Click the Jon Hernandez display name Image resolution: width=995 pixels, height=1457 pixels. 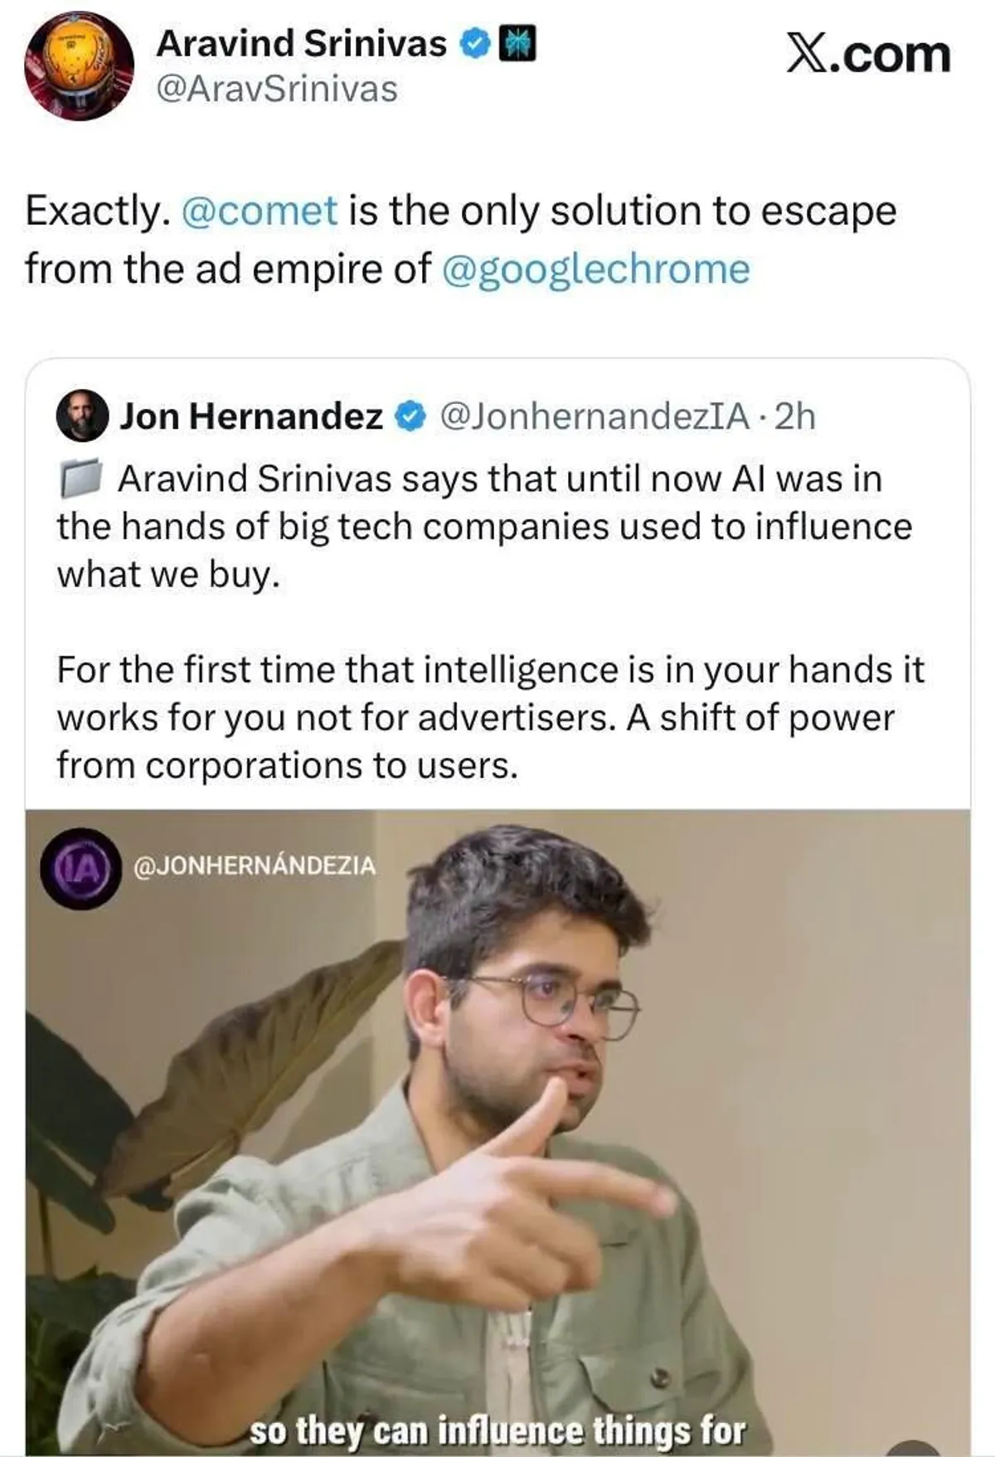(252, 416)
